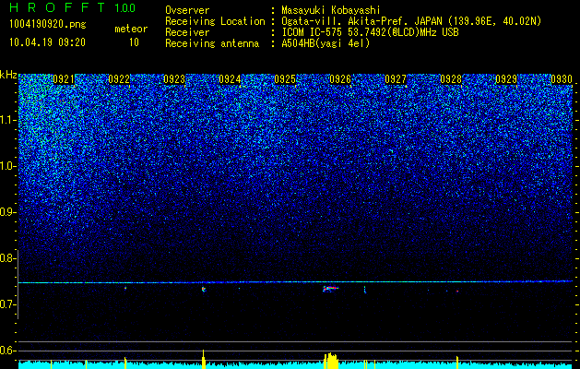Viewport: 580px width, 369px height.
Task: Click observer name Masayuki Kobayashi
Action: point(331,11)
